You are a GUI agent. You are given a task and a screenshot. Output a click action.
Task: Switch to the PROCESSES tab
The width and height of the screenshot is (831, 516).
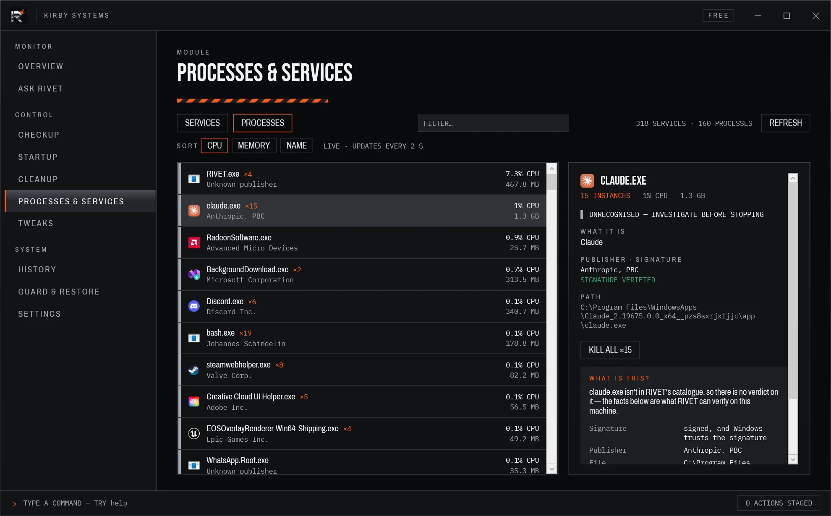point(263,123)
